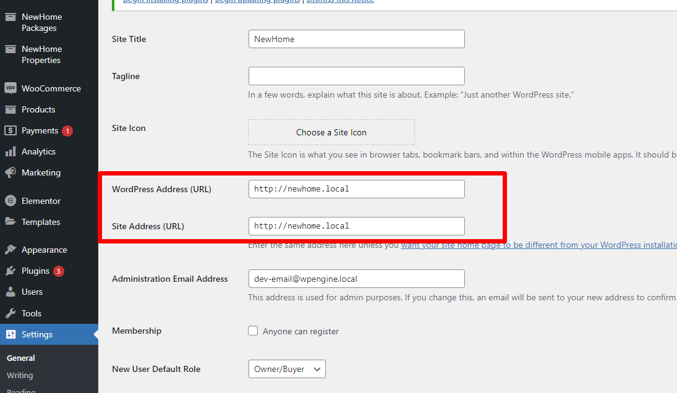Click the Analytics bar chart icon
This screenshot has width=677, height=393.
(x=11, y=151)
